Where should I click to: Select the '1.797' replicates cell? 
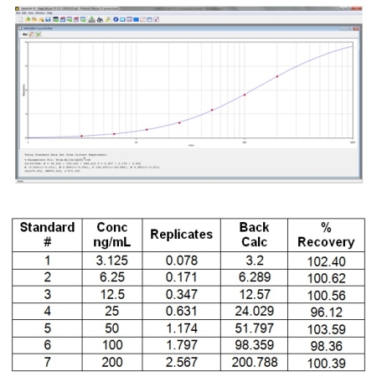[x=181, y=345]
